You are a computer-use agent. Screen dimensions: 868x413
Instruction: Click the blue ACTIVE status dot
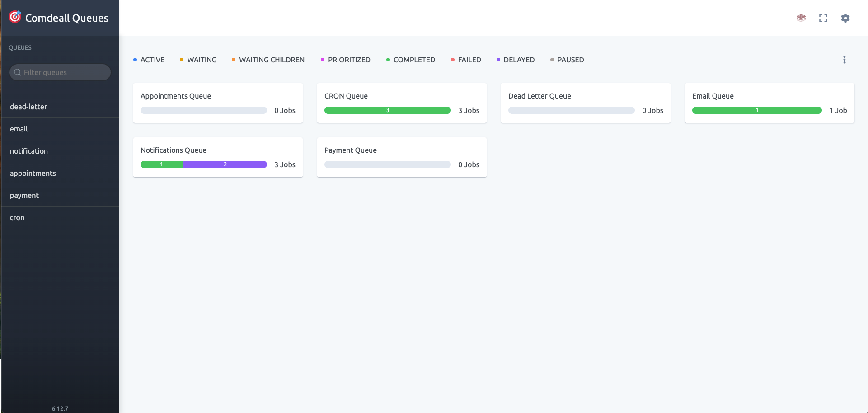point(135,60)
